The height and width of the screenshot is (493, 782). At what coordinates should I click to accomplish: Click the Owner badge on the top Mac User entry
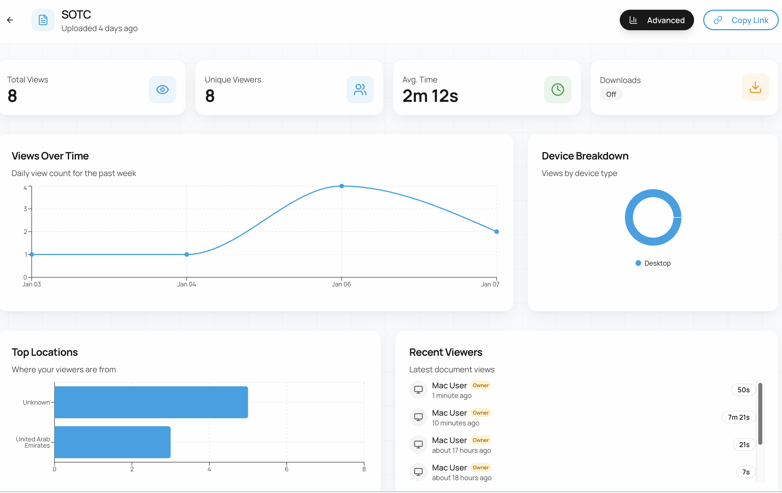point(481,385)
